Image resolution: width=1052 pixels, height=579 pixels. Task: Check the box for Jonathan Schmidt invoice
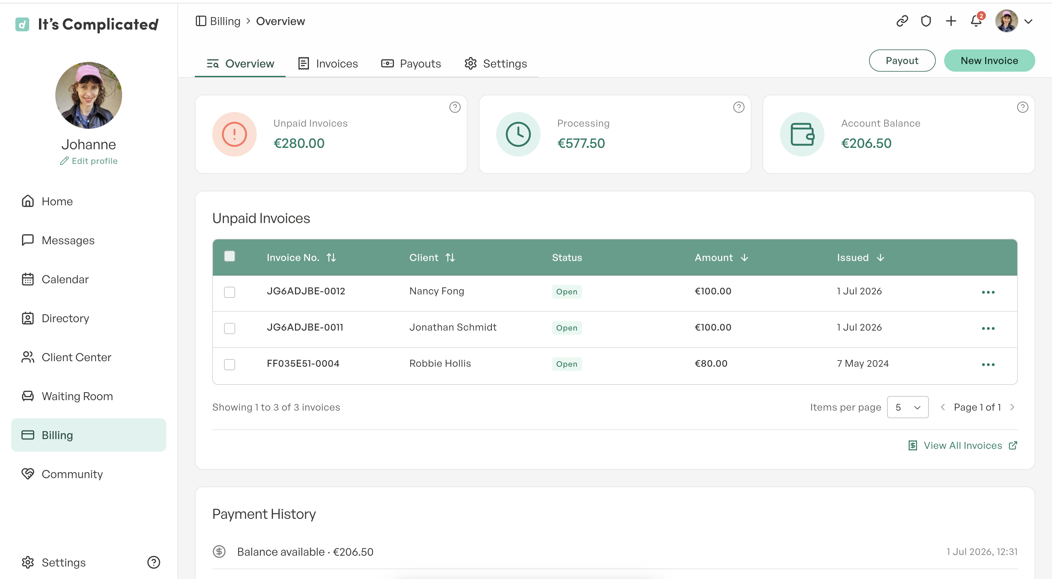pos(230,328)
